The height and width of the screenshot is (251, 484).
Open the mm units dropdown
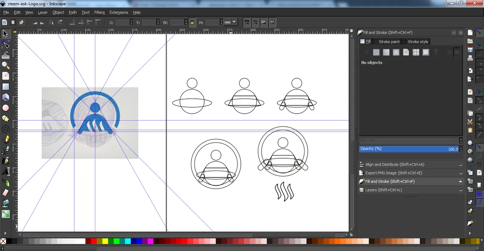(x=231, y=22)
